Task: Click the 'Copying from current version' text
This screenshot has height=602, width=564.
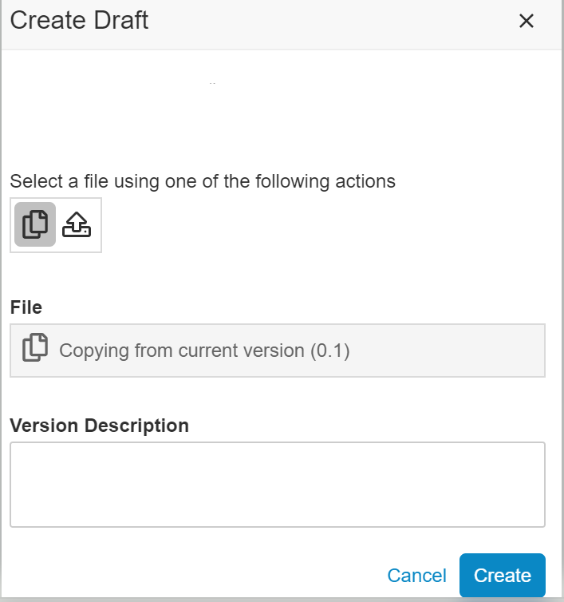Action: [x=181, y=351]
